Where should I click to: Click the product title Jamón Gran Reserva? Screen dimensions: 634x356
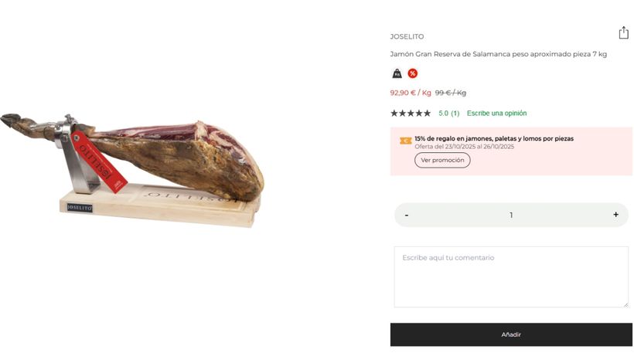[x=498, y=54]
